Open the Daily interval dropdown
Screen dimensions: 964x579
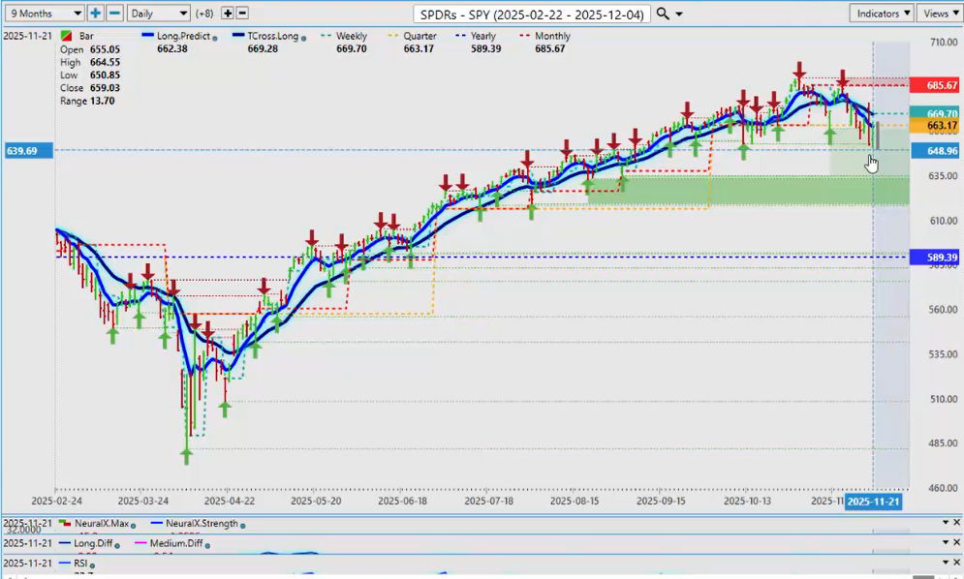(159, 14)
